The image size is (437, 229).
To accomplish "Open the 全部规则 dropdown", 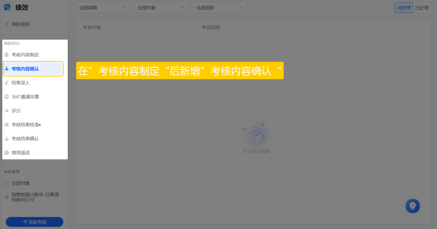I will point(219,8).
